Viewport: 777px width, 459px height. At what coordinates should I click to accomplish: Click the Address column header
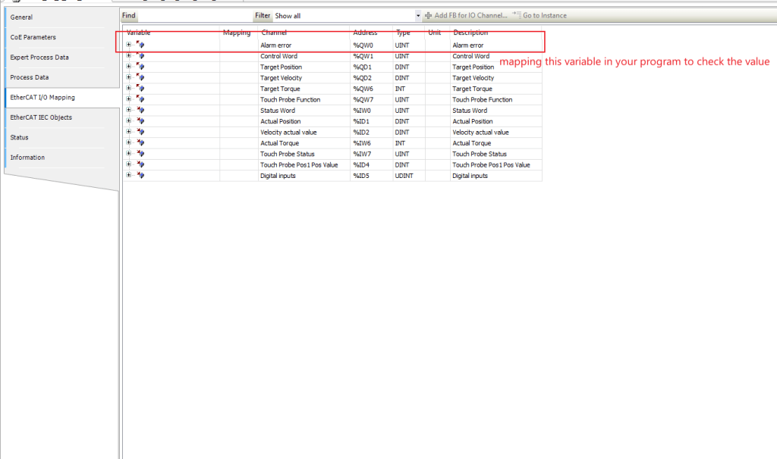[x=365, y=33]
